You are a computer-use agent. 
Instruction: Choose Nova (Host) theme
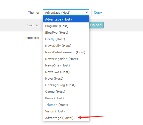pos(66,79)
